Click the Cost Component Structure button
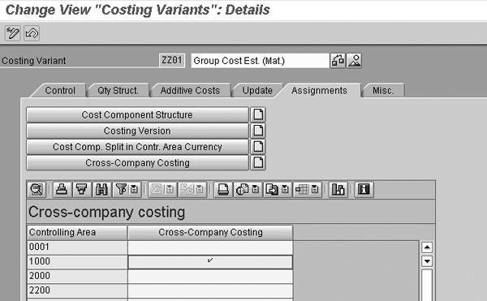Screen dimensions: 487x301 click(x=138, y=115)
